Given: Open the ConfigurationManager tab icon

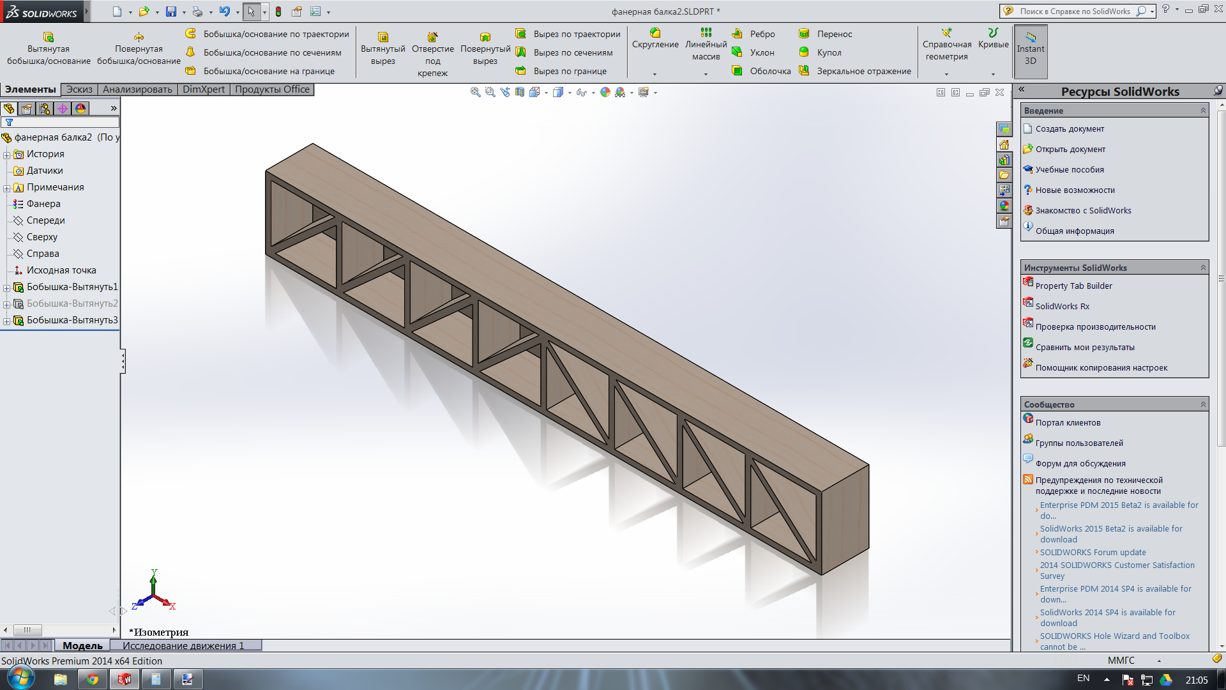Looking at the screenshot, I should click(45, 109).
